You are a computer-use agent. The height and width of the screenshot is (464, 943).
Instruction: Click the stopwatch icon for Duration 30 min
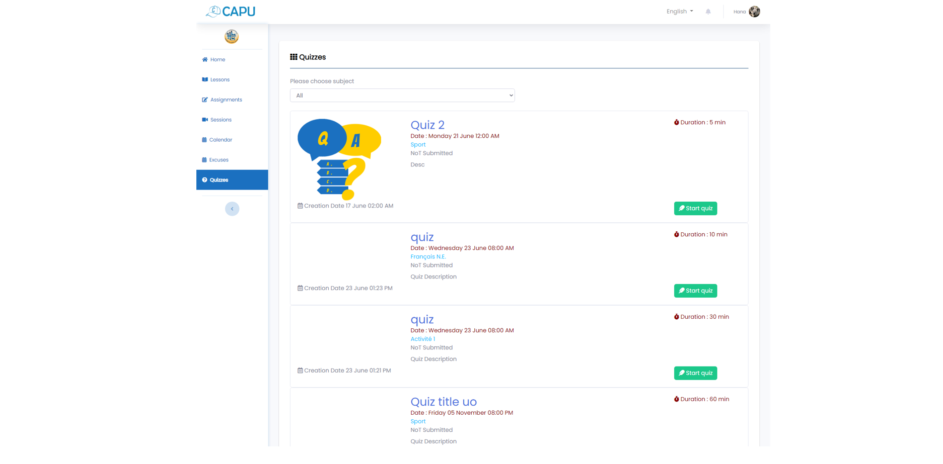(677, 317)
